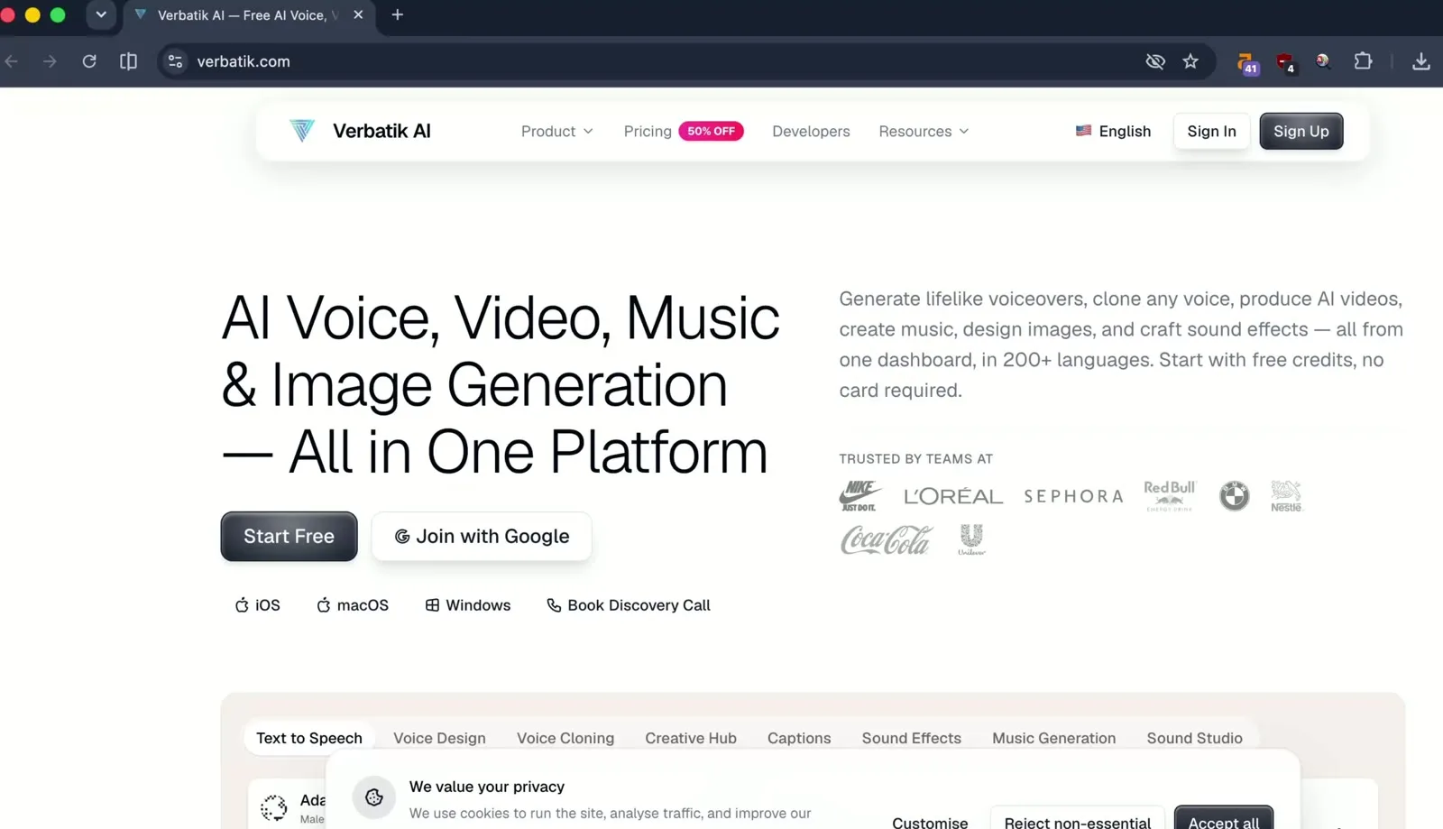Bookmark this page with the star icon
1443x829 pixels.
click(1190, 61)
